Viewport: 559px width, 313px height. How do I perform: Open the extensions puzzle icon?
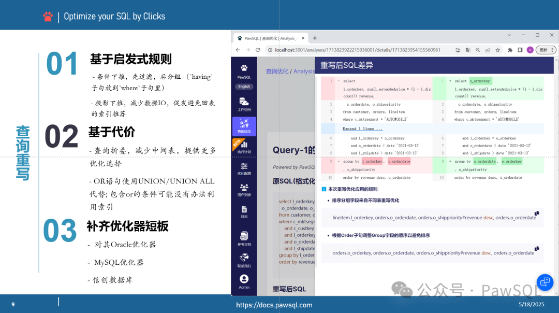tap(510, 50)
